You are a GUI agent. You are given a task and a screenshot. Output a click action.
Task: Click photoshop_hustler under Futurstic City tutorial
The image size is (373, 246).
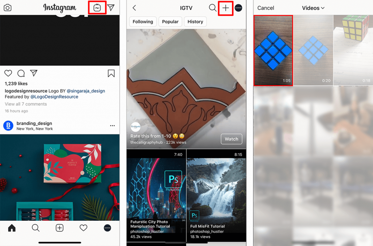pos(147,231)
